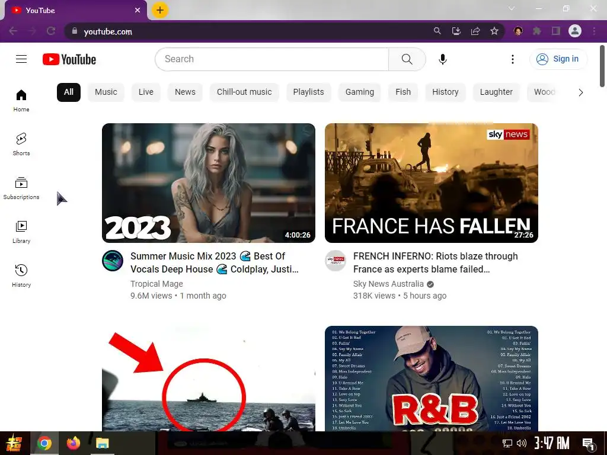This screenshot has height=455, width=607.
Task: Select the Chill-out music chip
Action: (x=244, y=92)
